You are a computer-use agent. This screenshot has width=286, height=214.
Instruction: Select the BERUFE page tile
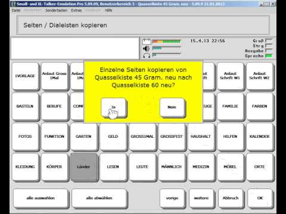click(x=54, y=106)
